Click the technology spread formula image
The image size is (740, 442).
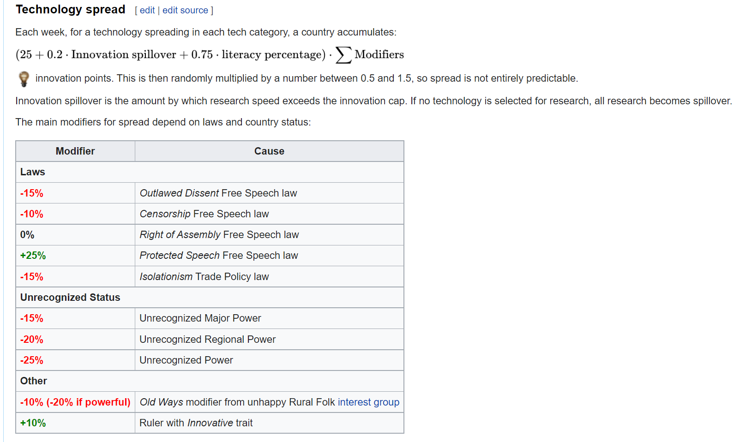click(210, 55)
